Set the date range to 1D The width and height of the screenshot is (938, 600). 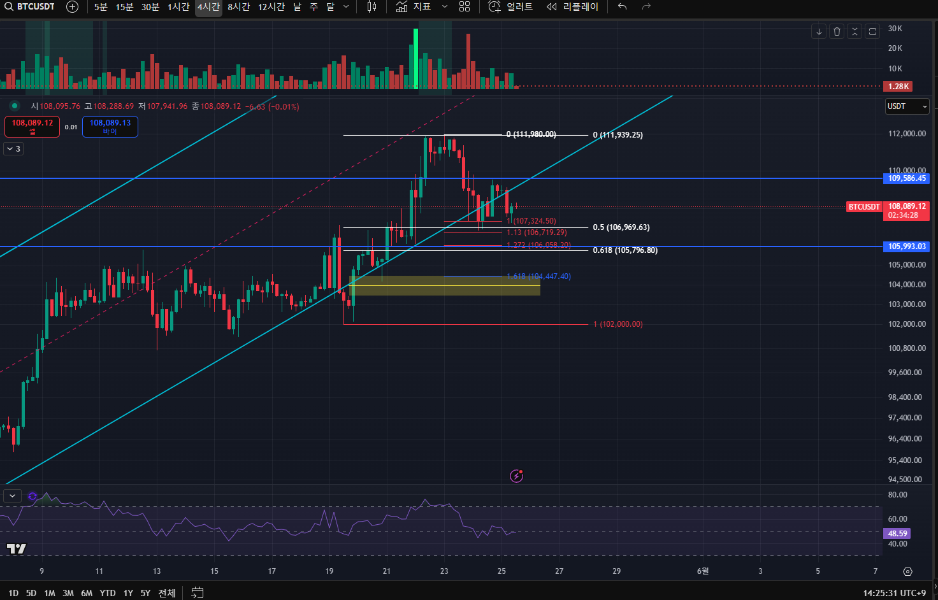coord(13,593)
